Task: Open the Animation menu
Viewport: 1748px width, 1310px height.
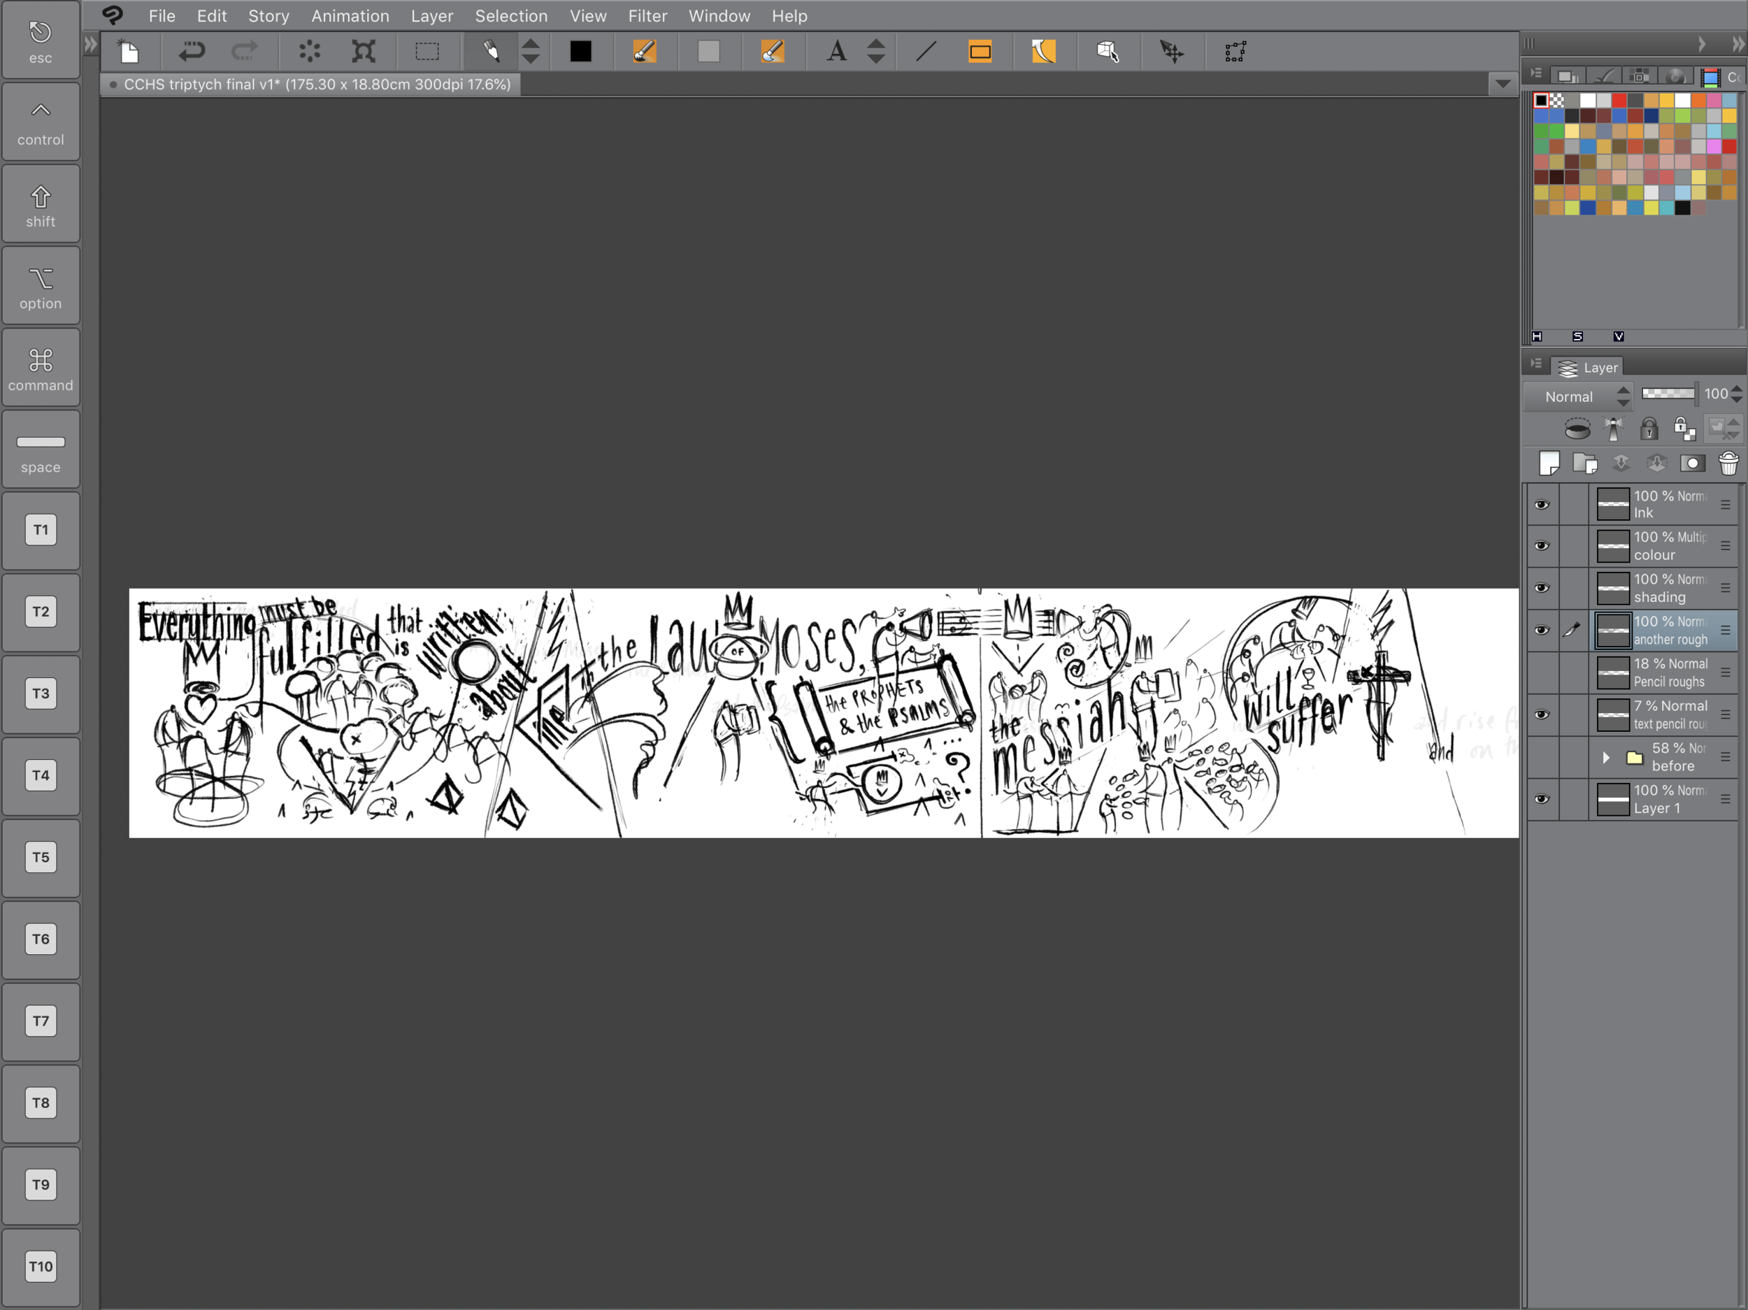Action: coord(350,16)
